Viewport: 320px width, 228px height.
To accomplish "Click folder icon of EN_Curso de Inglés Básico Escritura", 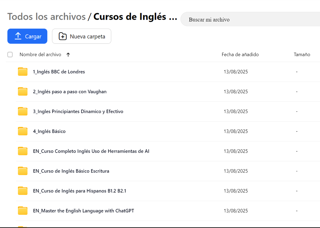I will tap(23, 171).
